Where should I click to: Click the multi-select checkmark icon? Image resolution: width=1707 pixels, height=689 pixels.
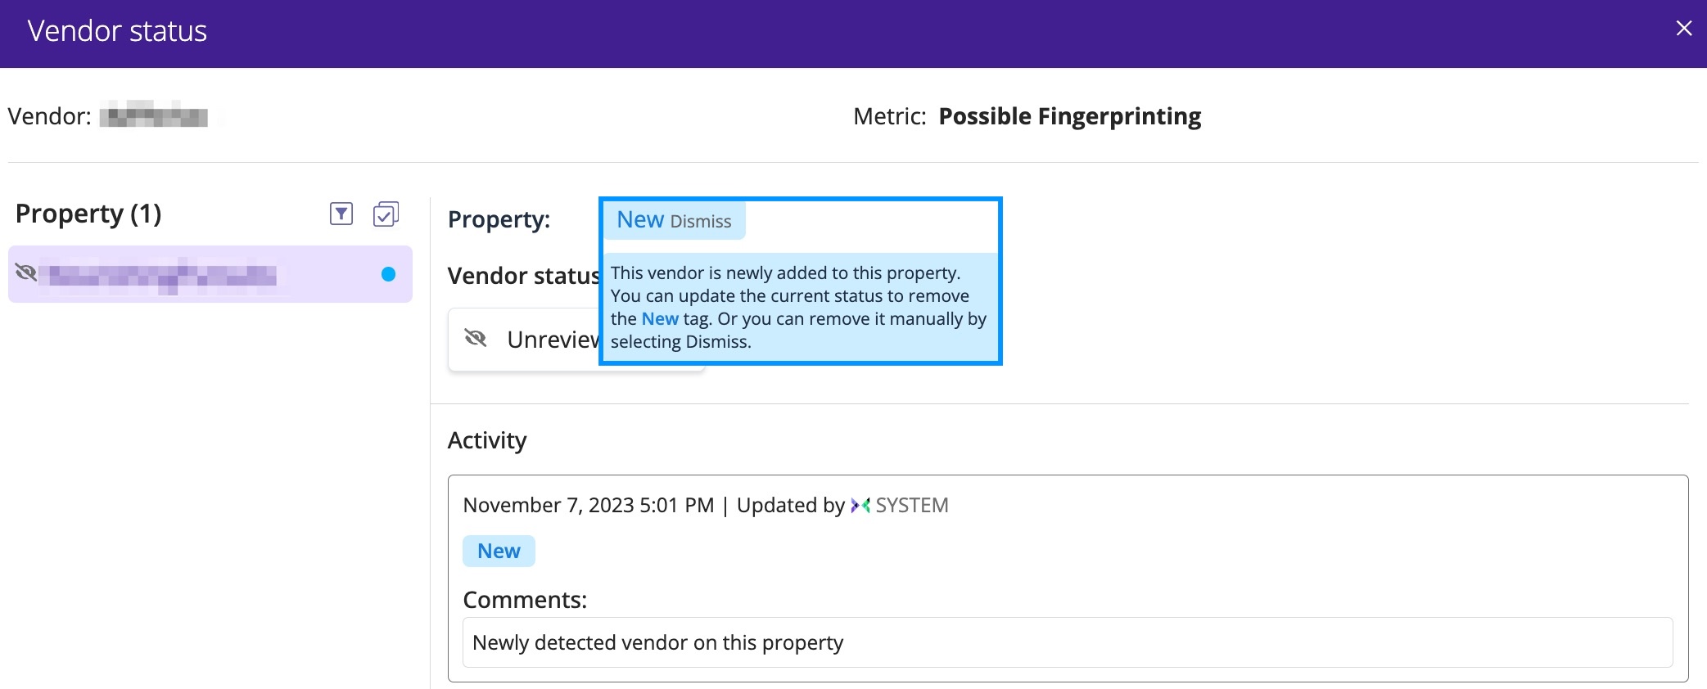[385, 213]
